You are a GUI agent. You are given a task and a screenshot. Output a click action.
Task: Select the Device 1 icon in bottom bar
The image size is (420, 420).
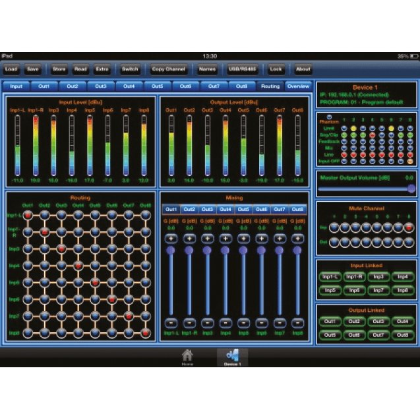pyautogui.click(x=232, y=355)
